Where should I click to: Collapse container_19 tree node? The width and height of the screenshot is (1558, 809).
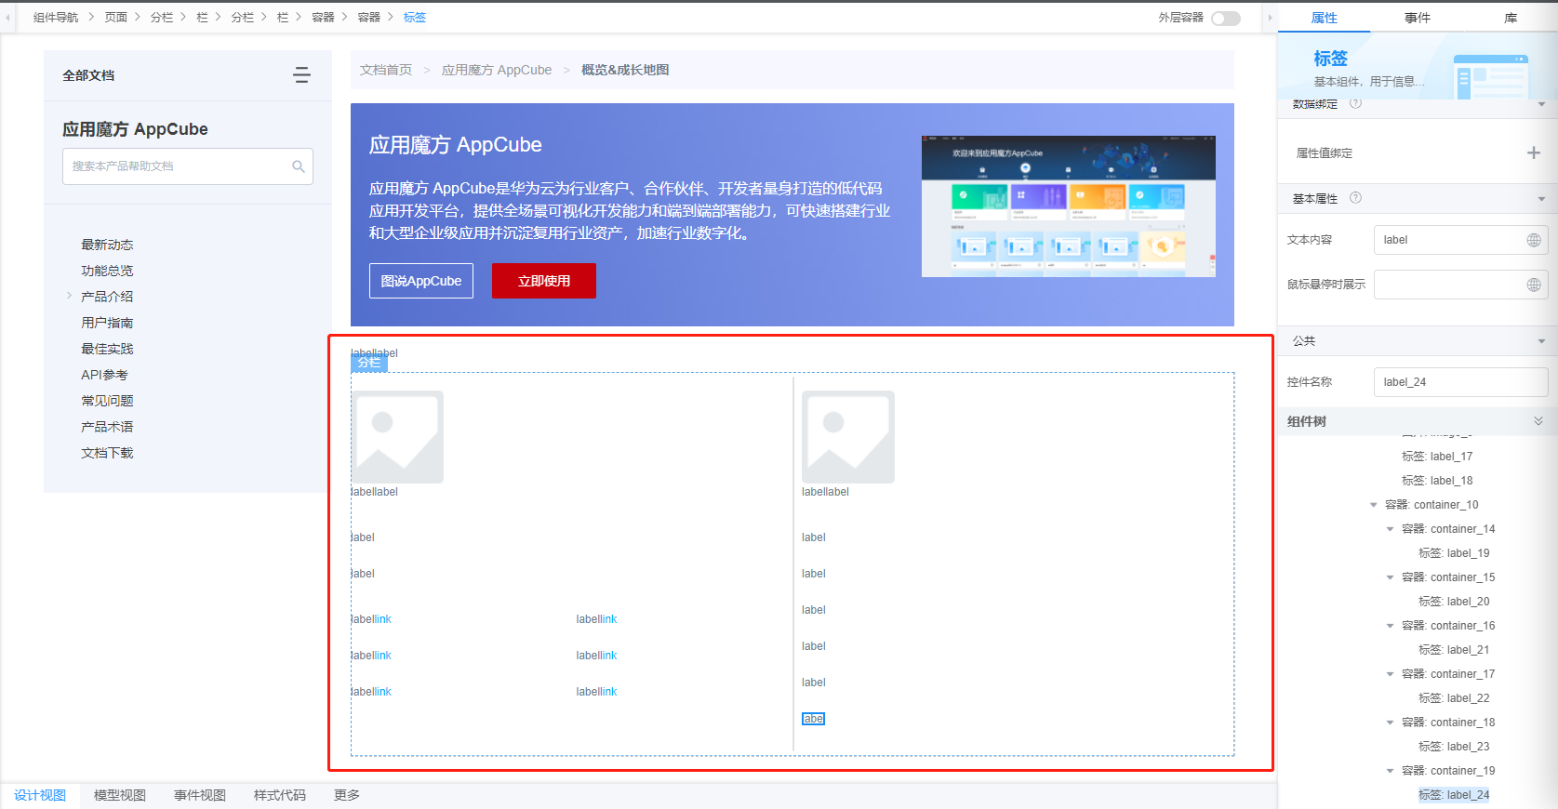point(1391,771)
